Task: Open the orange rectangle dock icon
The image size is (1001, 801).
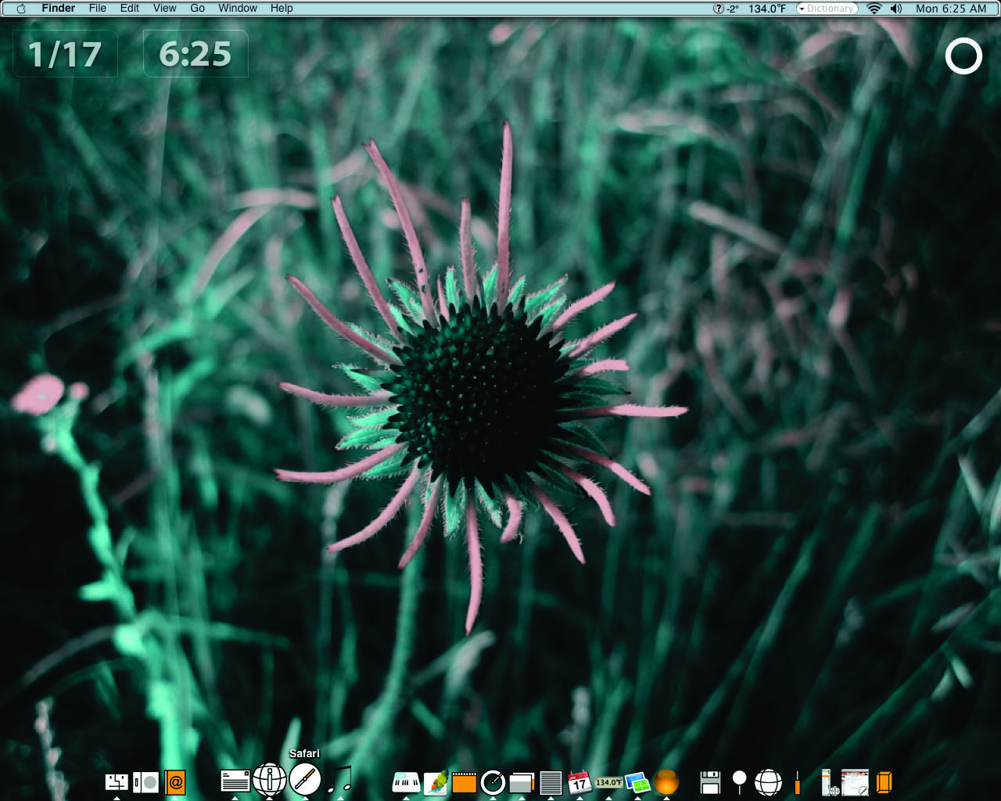Action: click(465, 781)
